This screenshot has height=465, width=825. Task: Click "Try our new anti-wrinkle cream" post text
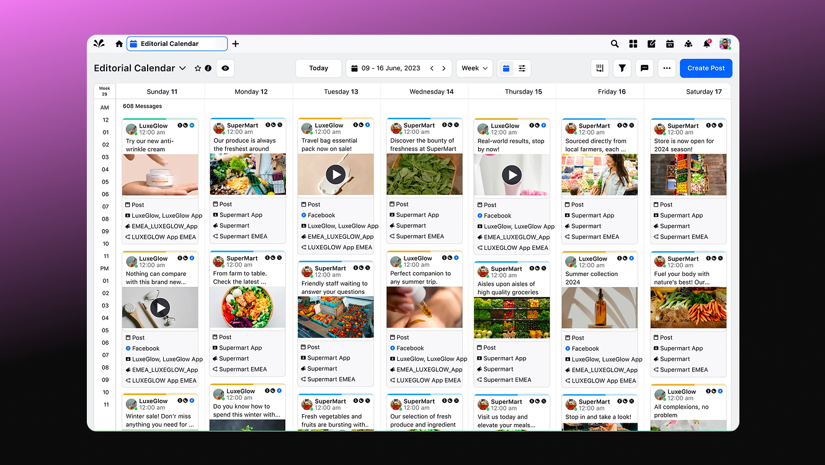click(x=150, y=145)
